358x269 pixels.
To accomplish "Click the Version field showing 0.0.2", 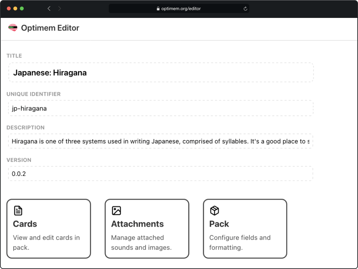I will pyautogui.click(x=161, y=174).
